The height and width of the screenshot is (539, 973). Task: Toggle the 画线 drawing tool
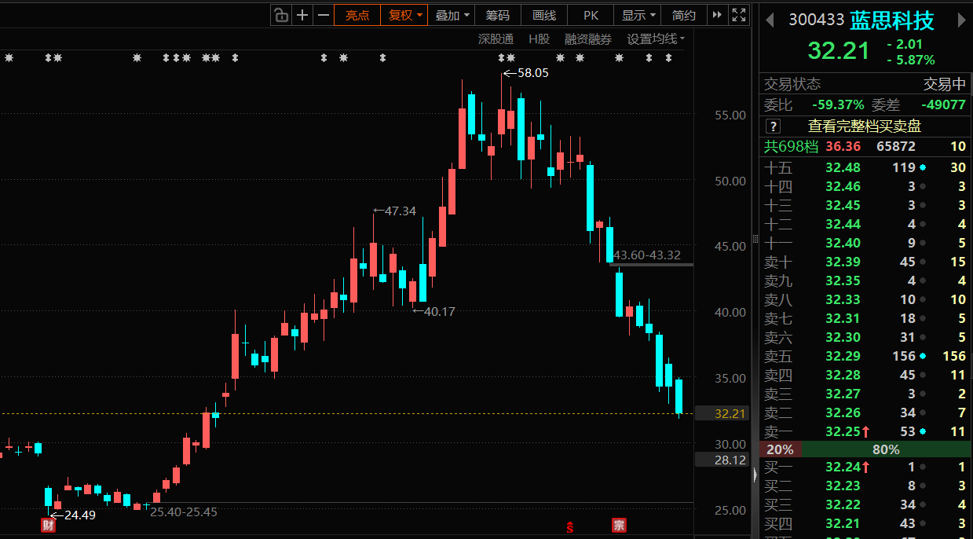[x=543, y=15]
